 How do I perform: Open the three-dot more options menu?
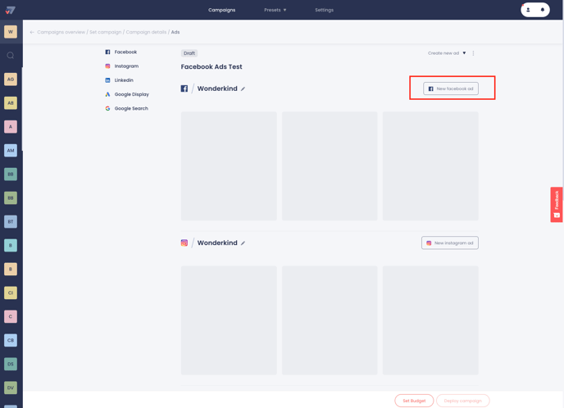(x=473, y=53)
